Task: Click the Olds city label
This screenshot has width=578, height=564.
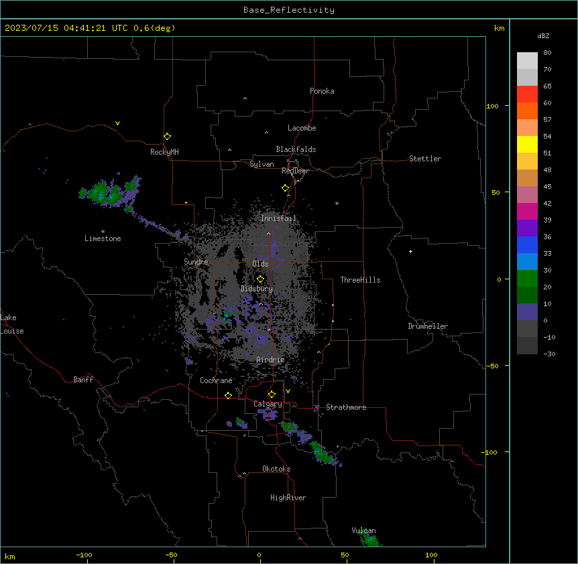Action: 260,264
